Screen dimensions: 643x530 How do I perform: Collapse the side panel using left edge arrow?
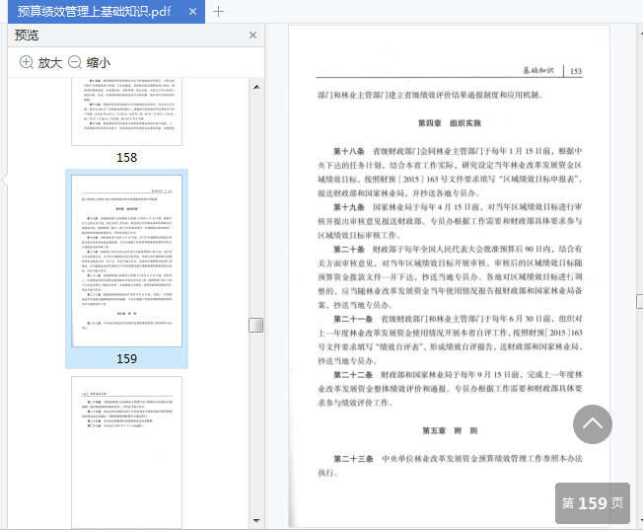coord(5,180)
